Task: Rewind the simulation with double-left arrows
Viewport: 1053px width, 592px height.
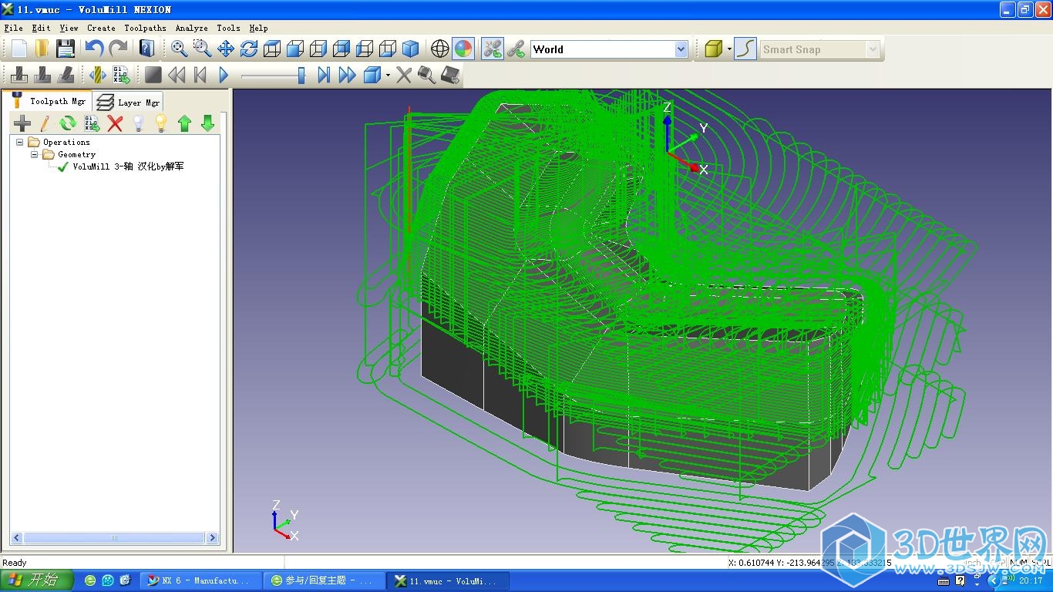Action: [177, 75]
